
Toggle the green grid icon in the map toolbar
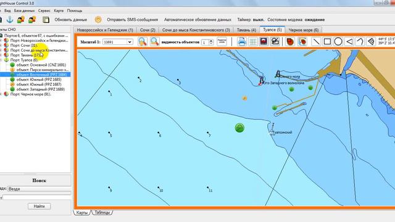click(253, 41)
